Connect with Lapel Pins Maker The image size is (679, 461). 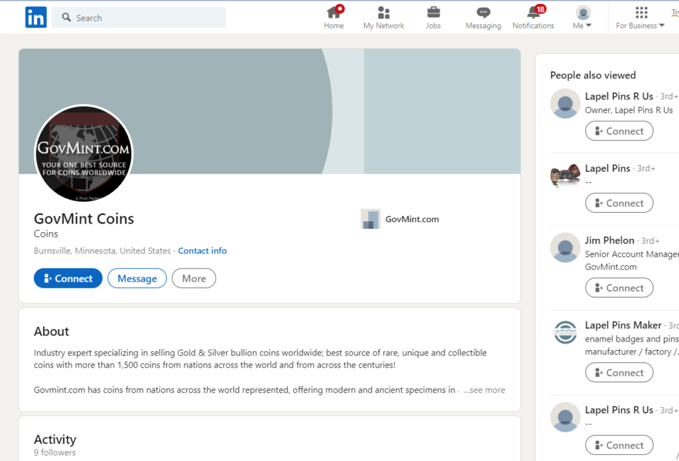619,373
